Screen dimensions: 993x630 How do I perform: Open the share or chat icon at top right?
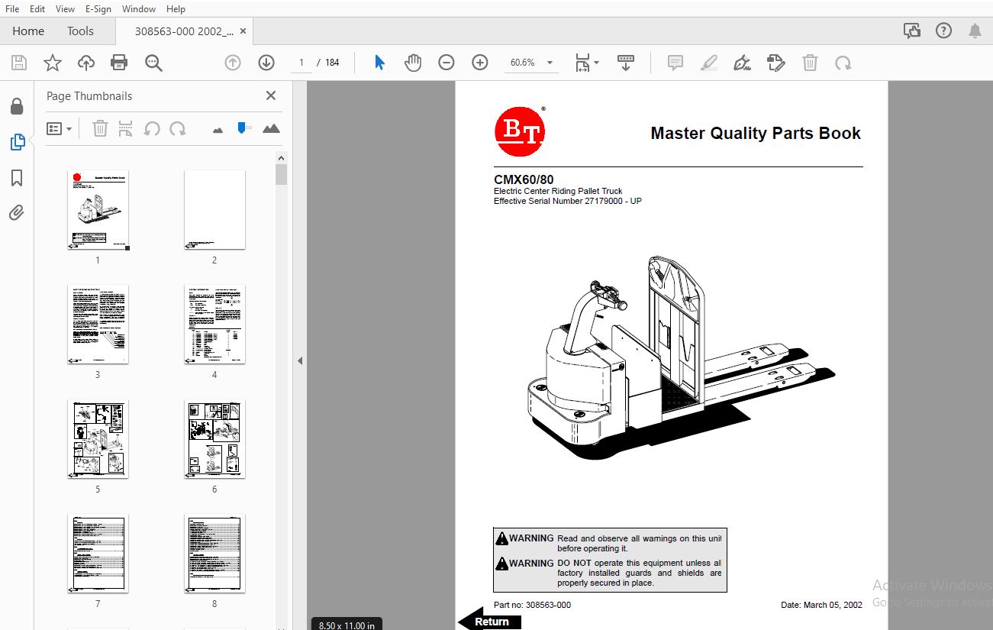(911, 31)
